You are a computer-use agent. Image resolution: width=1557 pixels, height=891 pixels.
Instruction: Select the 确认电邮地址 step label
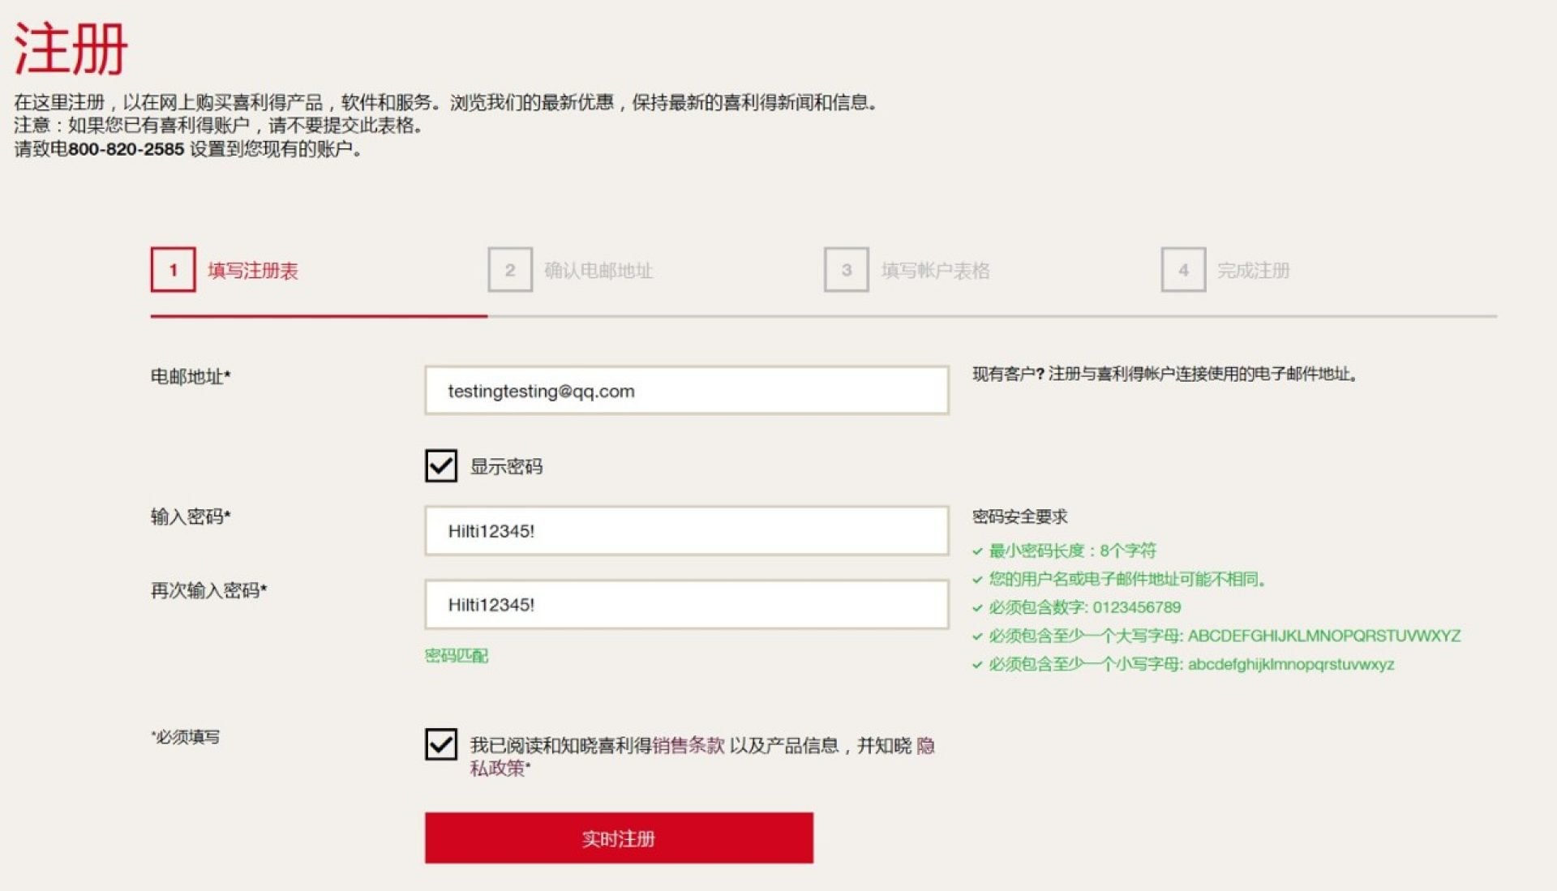pyautogui.click(x=600, y=271)
